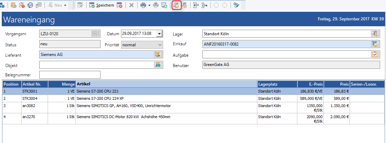Sort by the Preis column header

(x=337, y=84)
